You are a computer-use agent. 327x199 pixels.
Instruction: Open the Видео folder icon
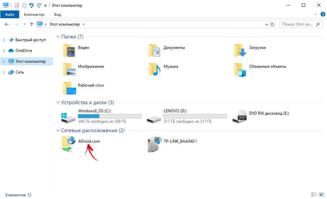click(x=69, y=51)
